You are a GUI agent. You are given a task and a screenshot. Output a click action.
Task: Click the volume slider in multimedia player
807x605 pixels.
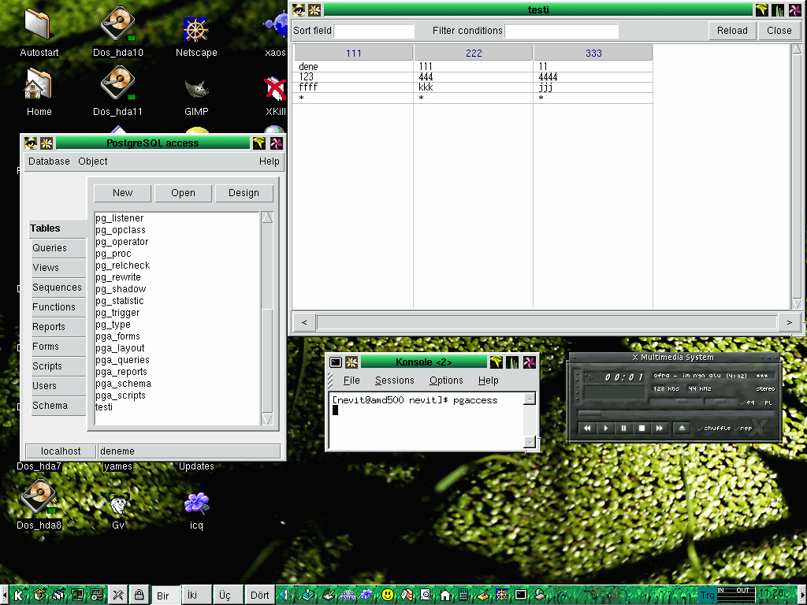tap(675, 402)
